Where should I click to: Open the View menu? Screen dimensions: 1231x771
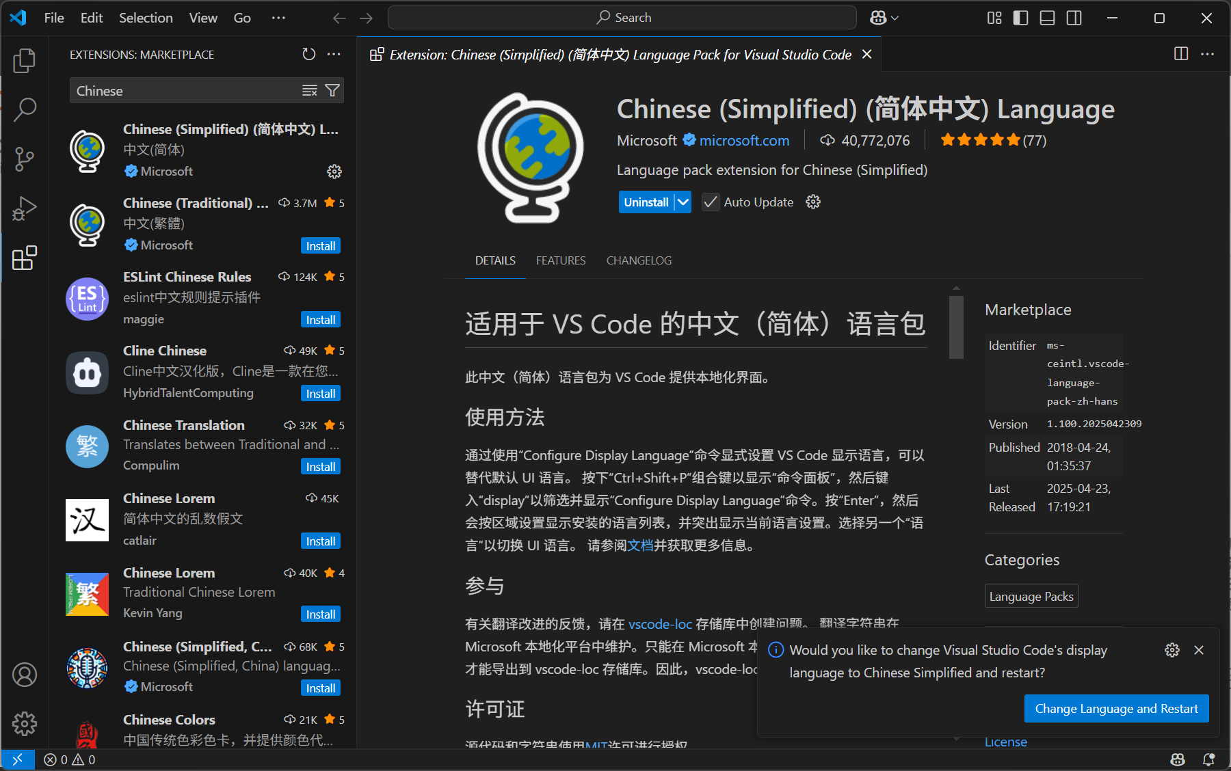(203, 18)
